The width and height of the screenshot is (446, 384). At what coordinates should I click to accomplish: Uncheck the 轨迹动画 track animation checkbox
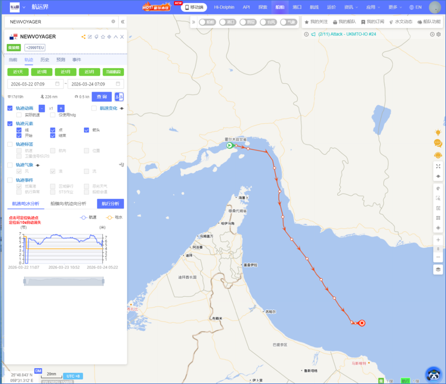tap(10, 108)
